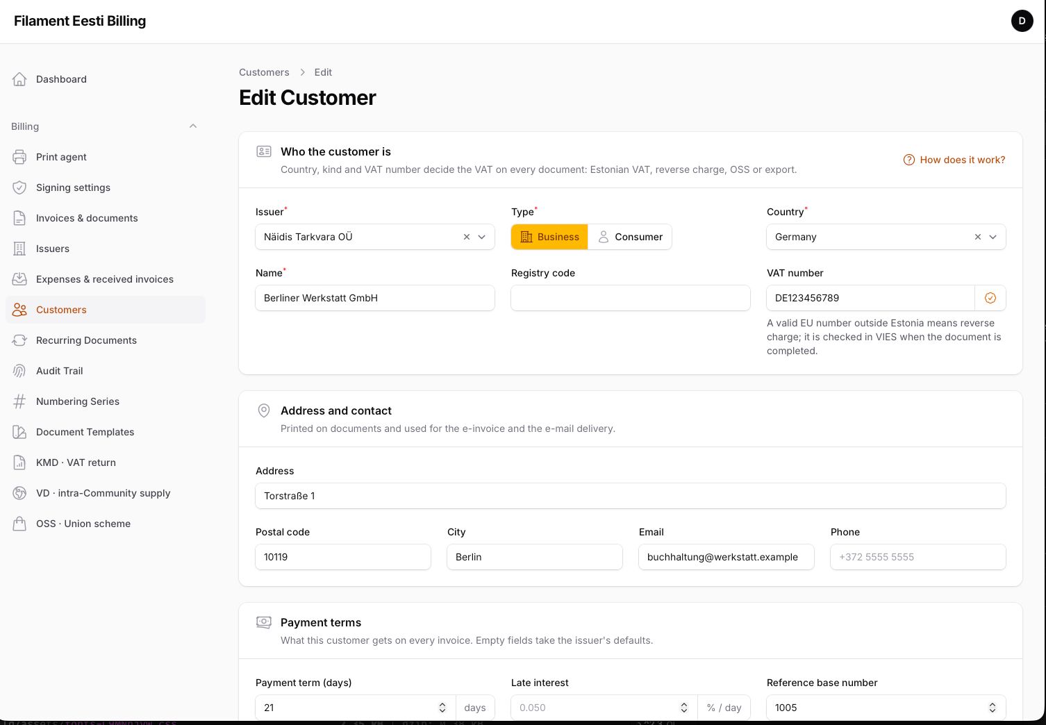Adjust Reference base number stepper arrows
The image size is (1046, 725).
(993, 708)
